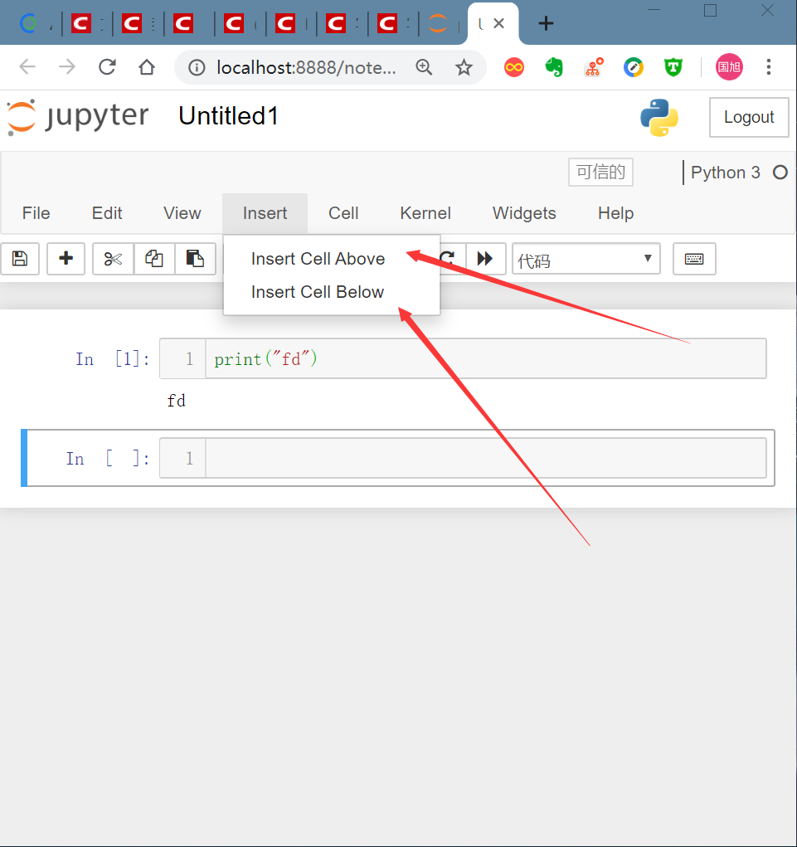The height and width of the screenshot is (847, 797).
Task: Click the restart kernel icon
Action: 447,259
